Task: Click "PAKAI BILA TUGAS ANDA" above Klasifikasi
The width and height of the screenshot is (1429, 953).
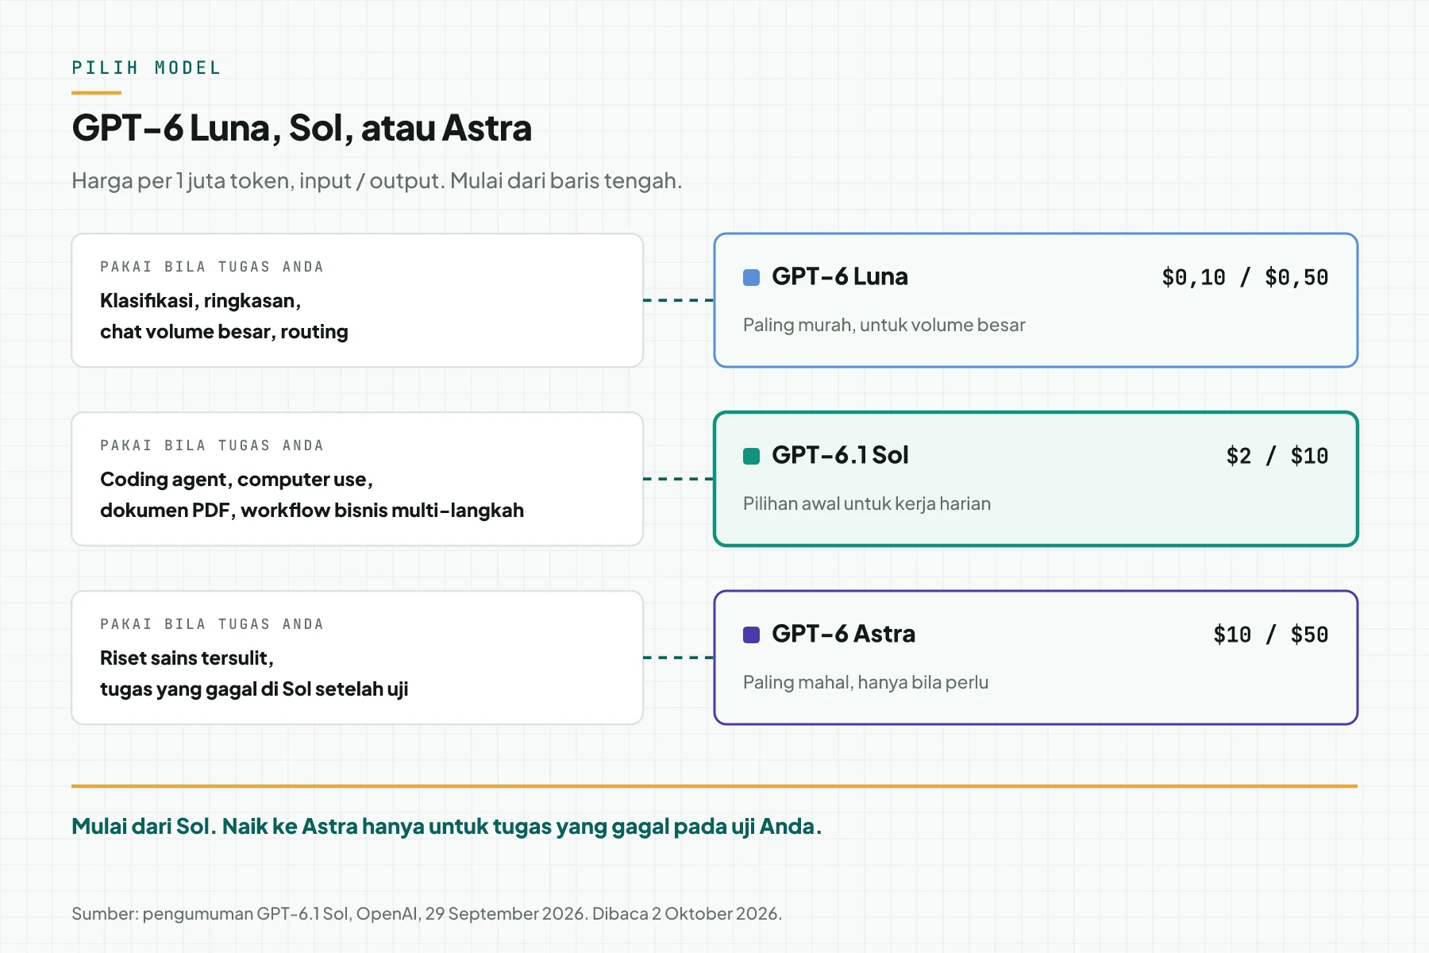Action: click(212, 267)
